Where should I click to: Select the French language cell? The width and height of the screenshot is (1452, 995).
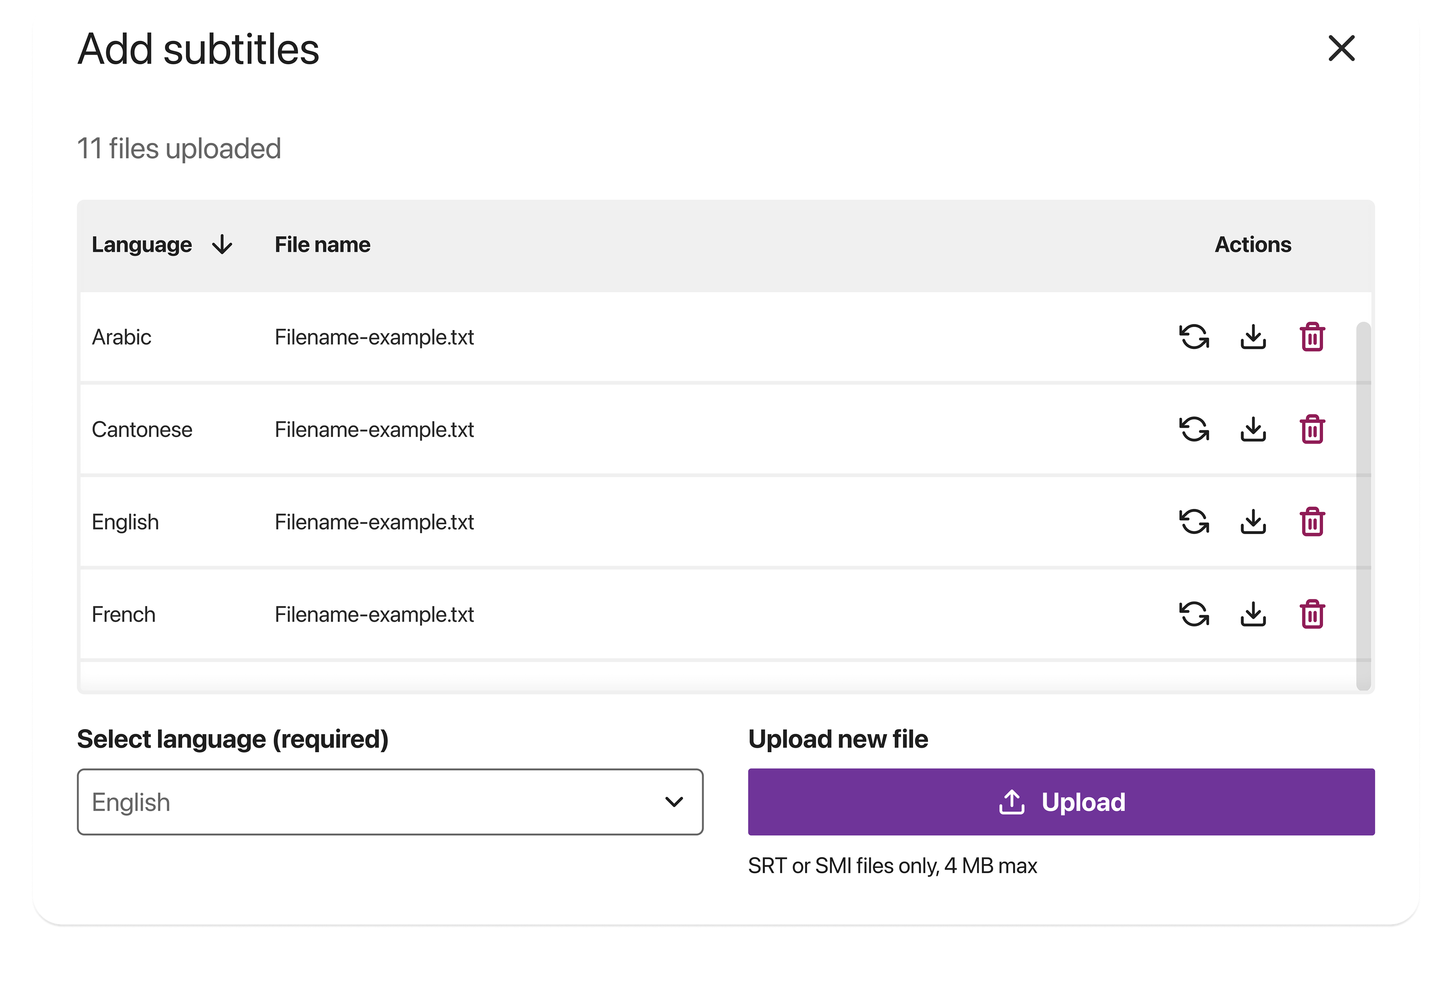click(124, 615)
